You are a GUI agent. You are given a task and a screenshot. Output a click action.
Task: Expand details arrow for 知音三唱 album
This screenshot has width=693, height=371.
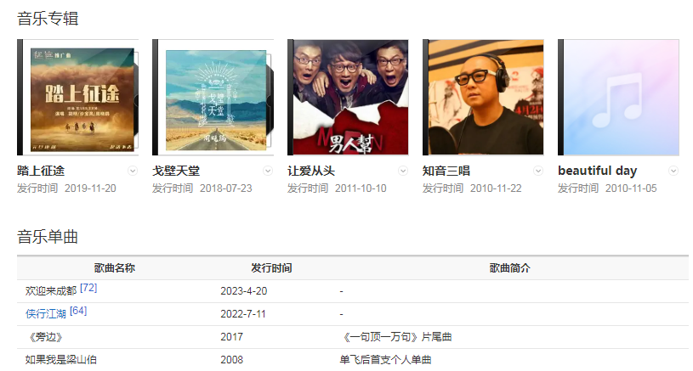coord(538,171)
